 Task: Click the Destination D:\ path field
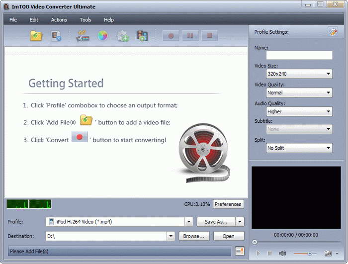[106, 236]
